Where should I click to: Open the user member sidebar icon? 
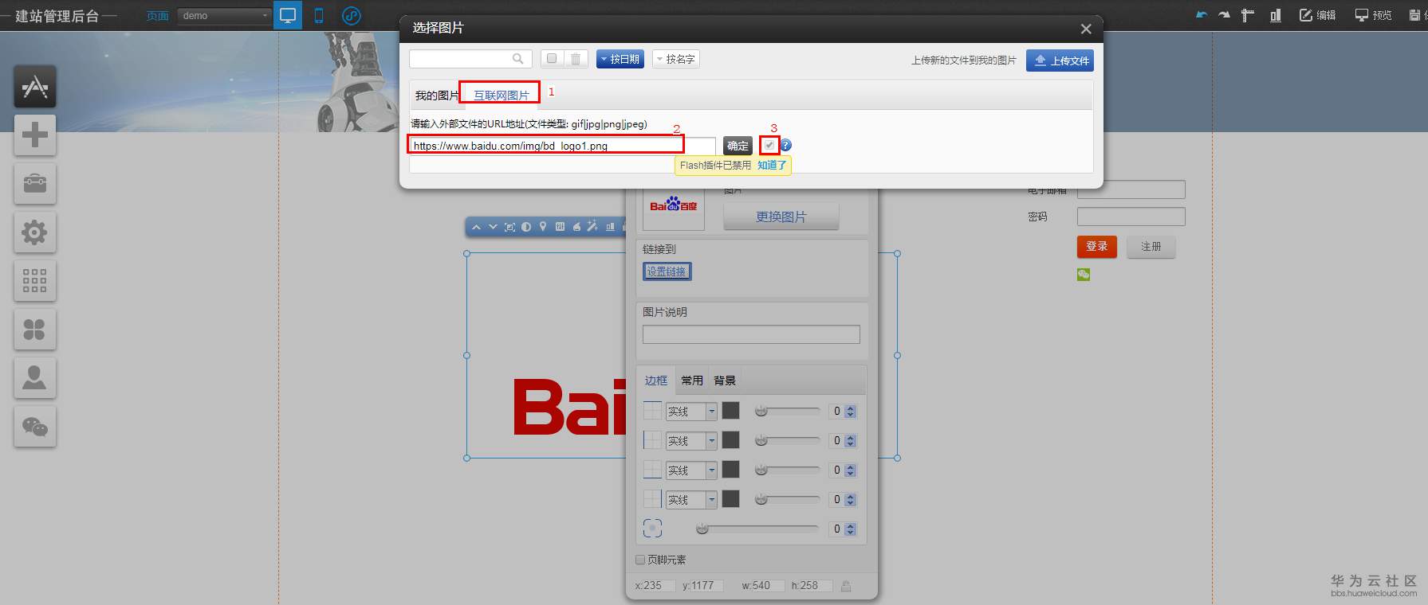point(35,377)
